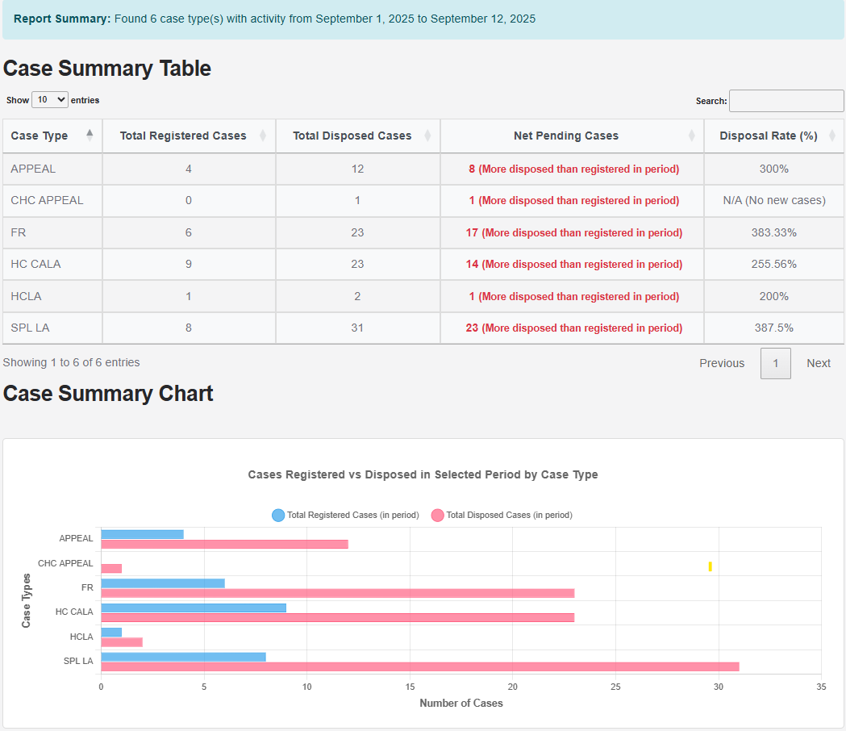Go to the Previous page
846x731 pixels.
pyautogui.click(x=721, y=363)
